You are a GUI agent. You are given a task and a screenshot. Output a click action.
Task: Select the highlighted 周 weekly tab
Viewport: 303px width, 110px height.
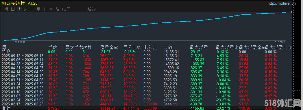tap(19, 9)
